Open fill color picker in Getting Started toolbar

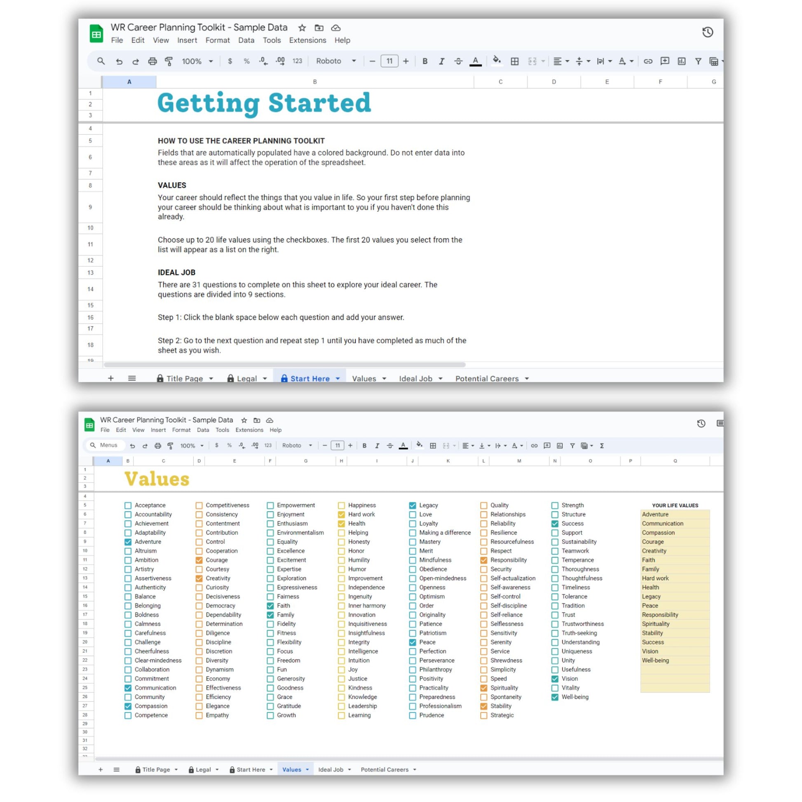[x=497, y=61]
